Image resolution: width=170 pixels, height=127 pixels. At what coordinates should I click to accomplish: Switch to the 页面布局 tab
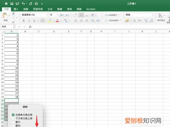[38, 9]
